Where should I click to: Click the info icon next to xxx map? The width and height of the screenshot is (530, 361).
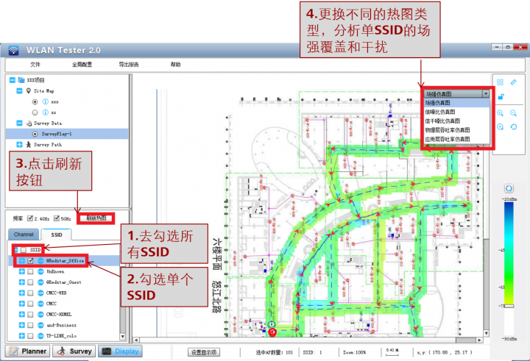point(46,101)
